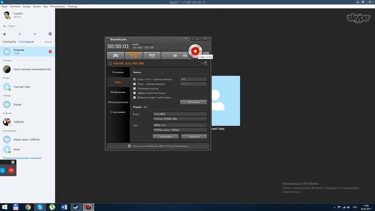Select the женя contact at the list bottom
375x211 pixels.
[x=28, y=149]
